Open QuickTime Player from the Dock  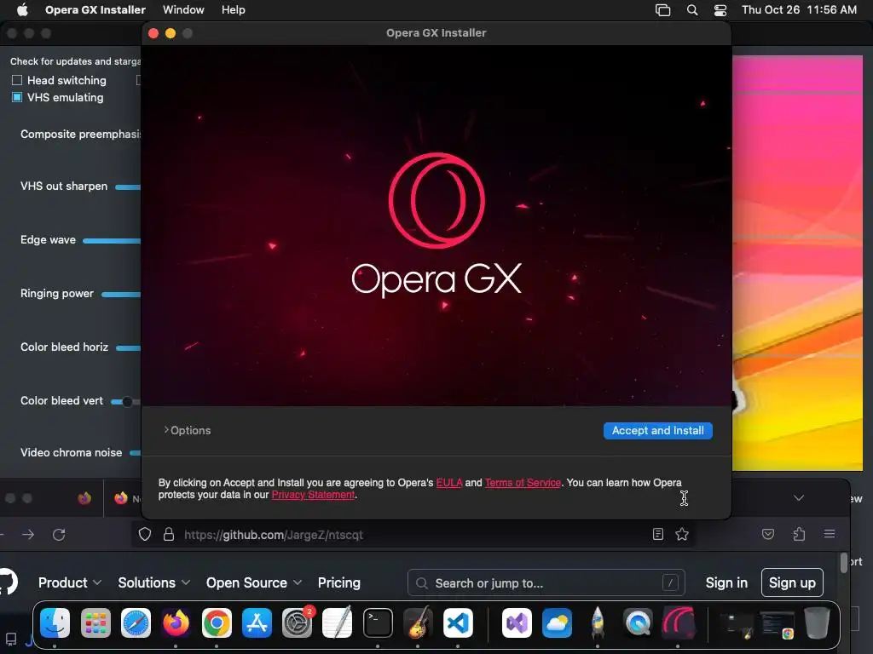(638, 622)
